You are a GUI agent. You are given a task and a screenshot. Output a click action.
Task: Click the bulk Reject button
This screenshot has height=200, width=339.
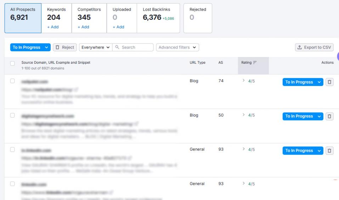pos(64,47)
